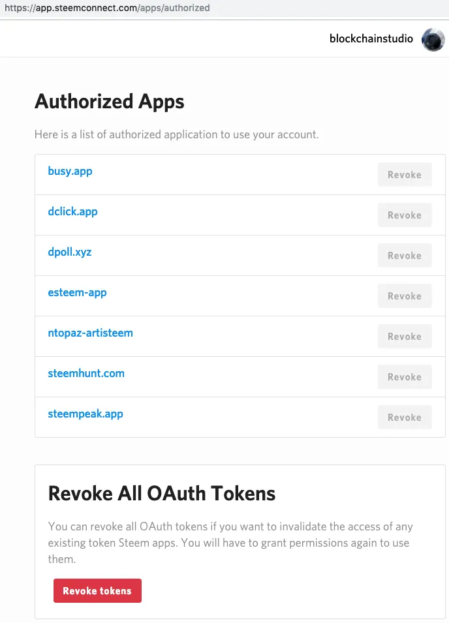Click the Revoke All OAuth Tokens heading
This screenshot has width=449, height=623.
click(x=162, y=493)
